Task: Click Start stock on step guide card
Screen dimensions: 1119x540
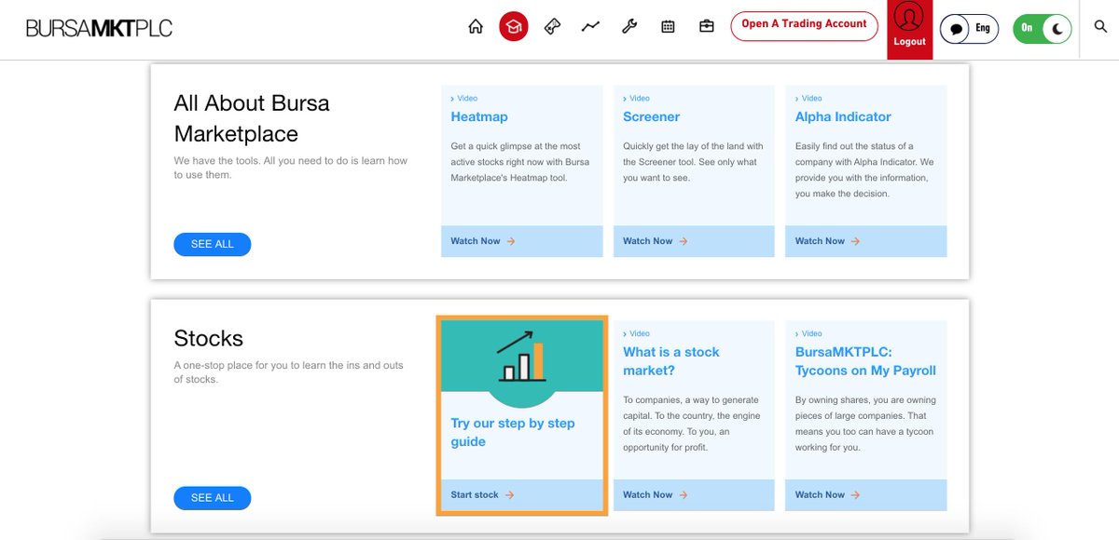Action: (482, 495)
